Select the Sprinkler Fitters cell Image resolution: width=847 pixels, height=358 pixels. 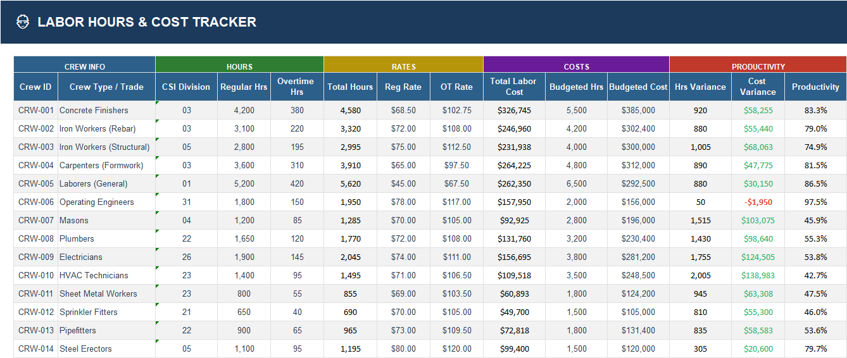coord(106,312)
